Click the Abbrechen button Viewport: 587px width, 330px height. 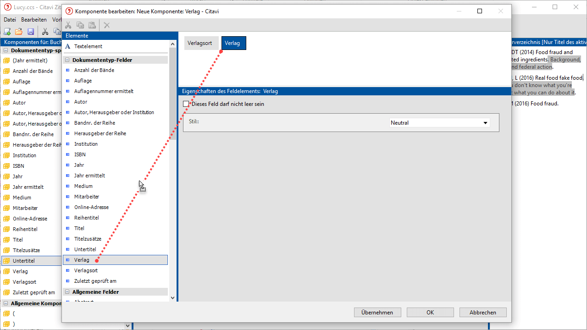(482, 313)
